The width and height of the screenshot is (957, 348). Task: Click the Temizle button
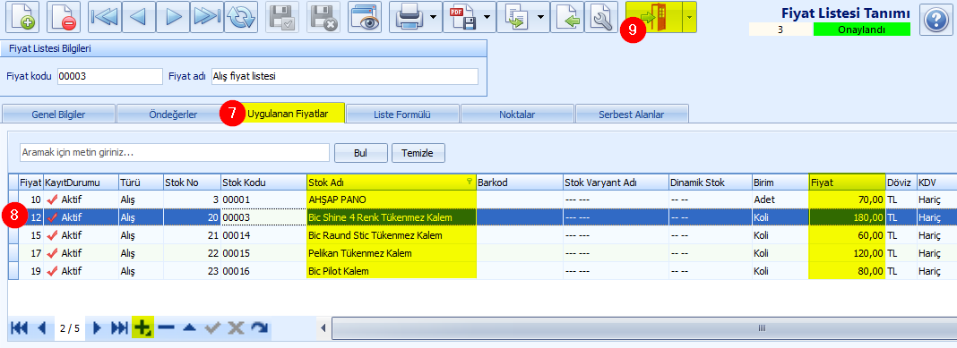[418, 153]
